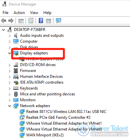Click the VMnet8 adapter icon
Viewport: 130px width, 138px height.
(x=22, y=129)
